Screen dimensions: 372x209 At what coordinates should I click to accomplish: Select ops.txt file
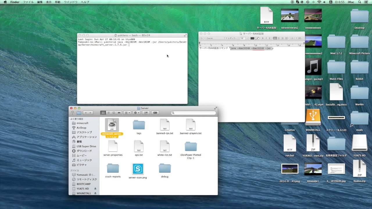point(139,146)
